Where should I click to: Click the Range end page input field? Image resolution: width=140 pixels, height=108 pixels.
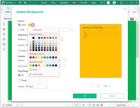pos(43,80)
